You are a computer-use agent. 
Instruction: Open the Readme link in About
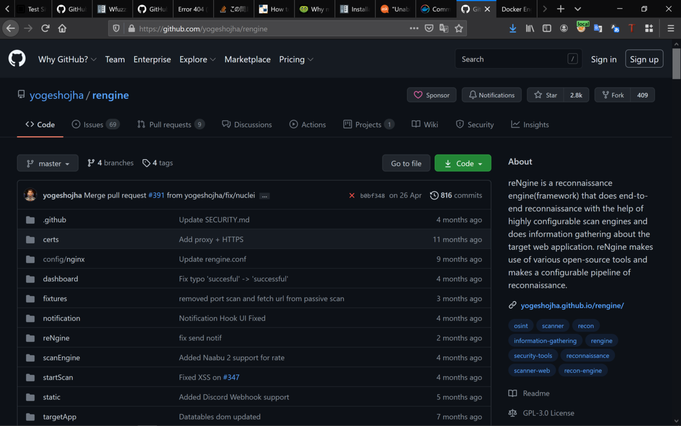point(529,393)
